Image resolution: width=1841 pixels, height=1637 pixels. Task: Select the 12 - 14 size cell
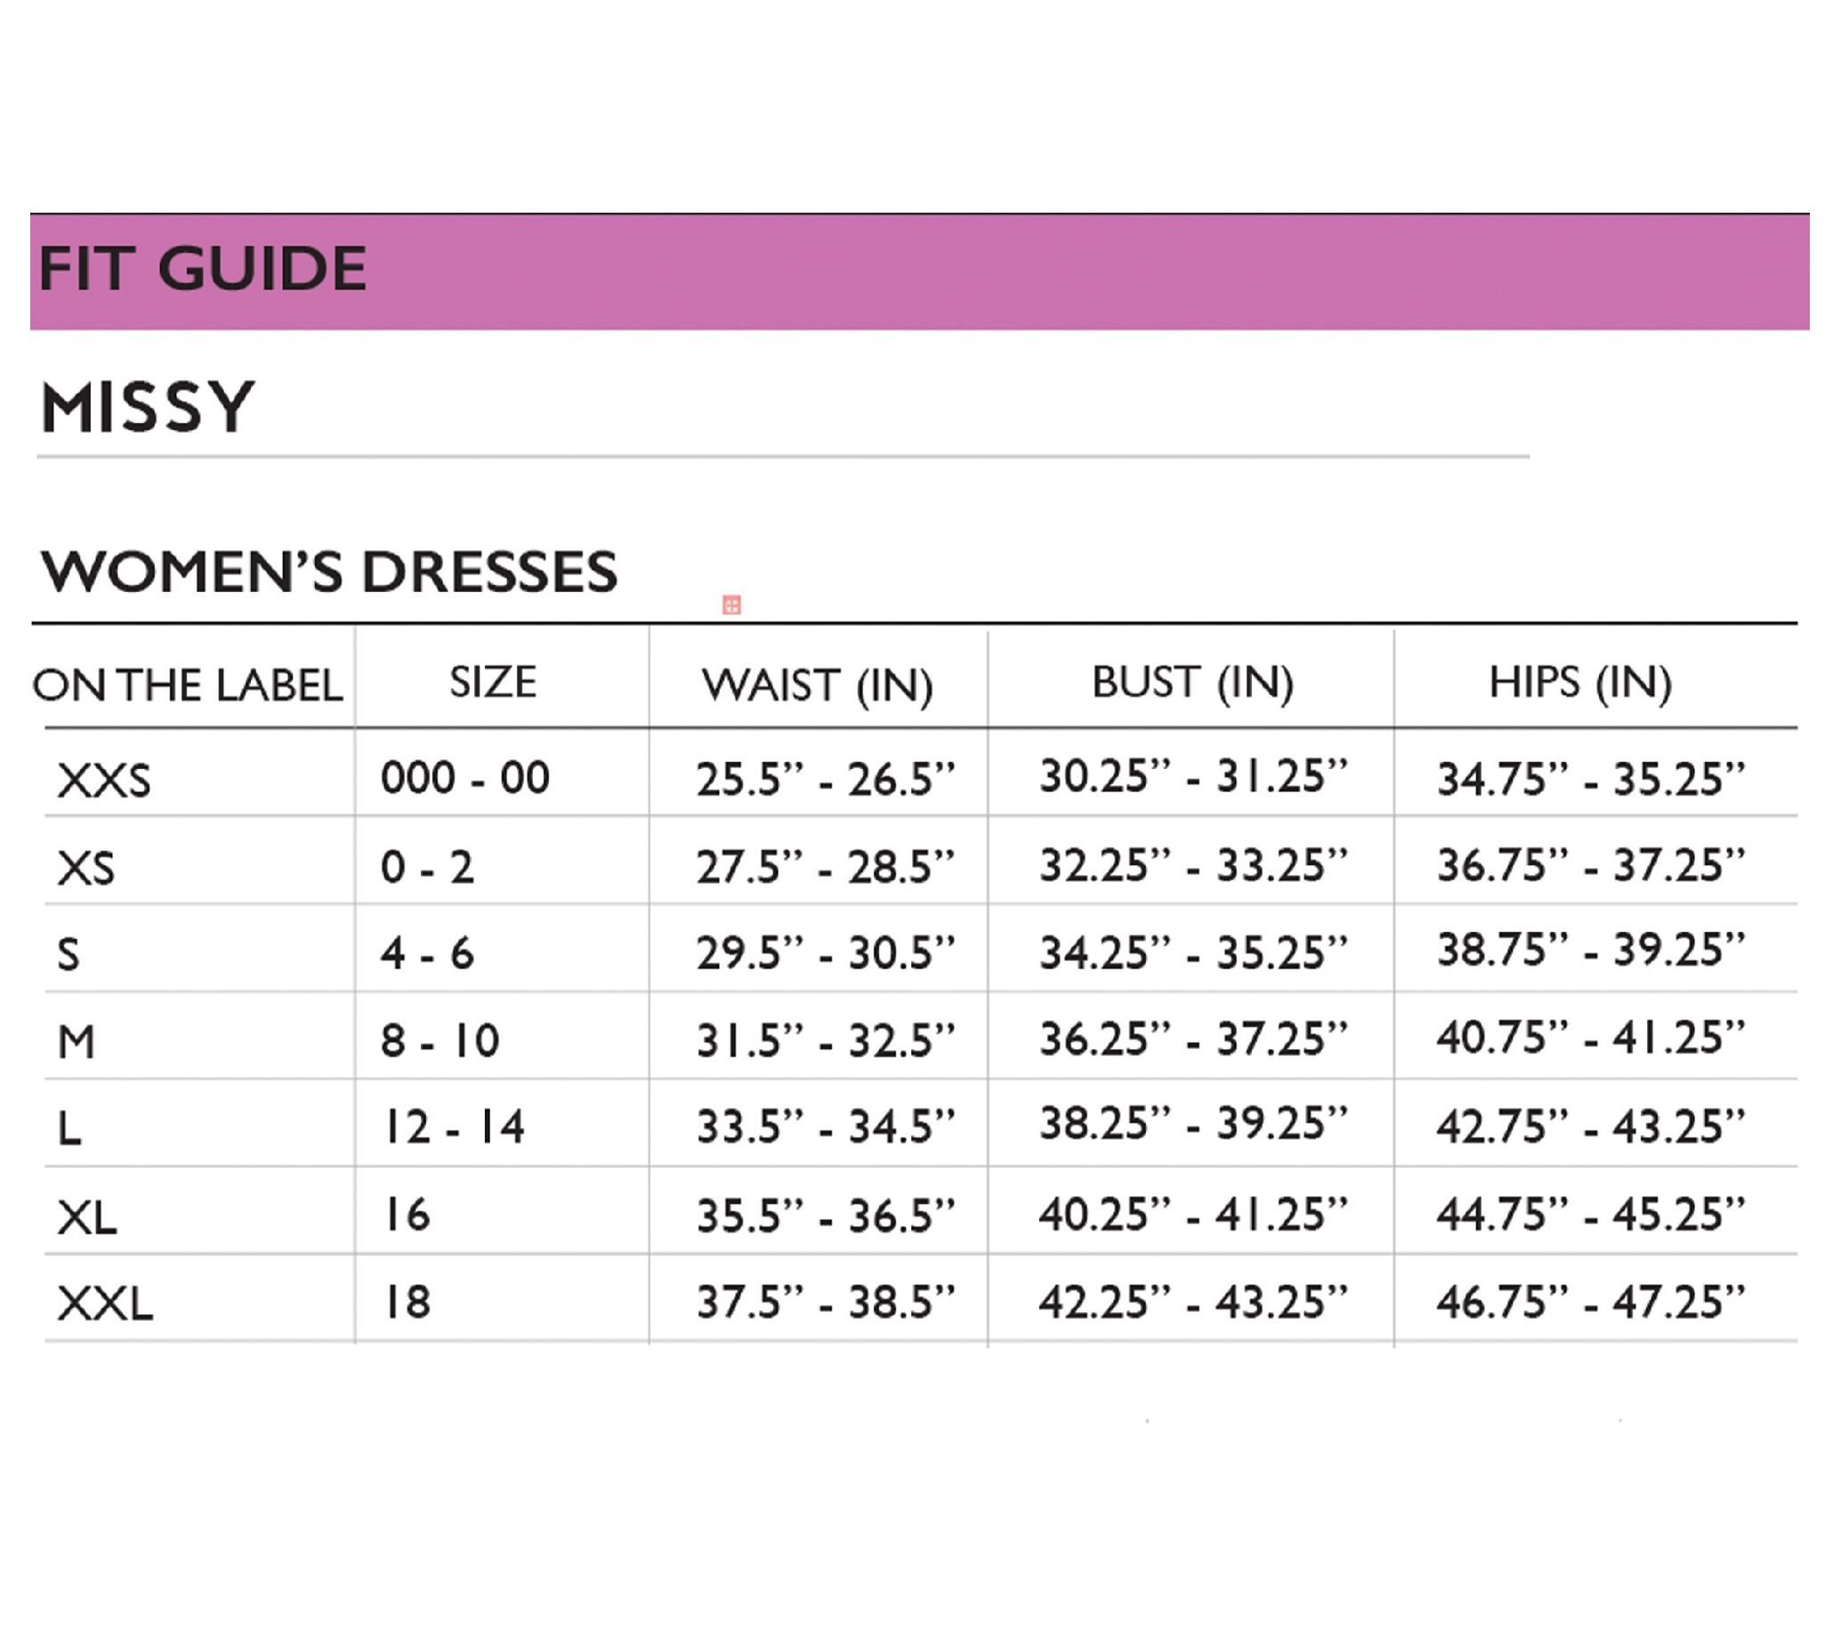454,1127
